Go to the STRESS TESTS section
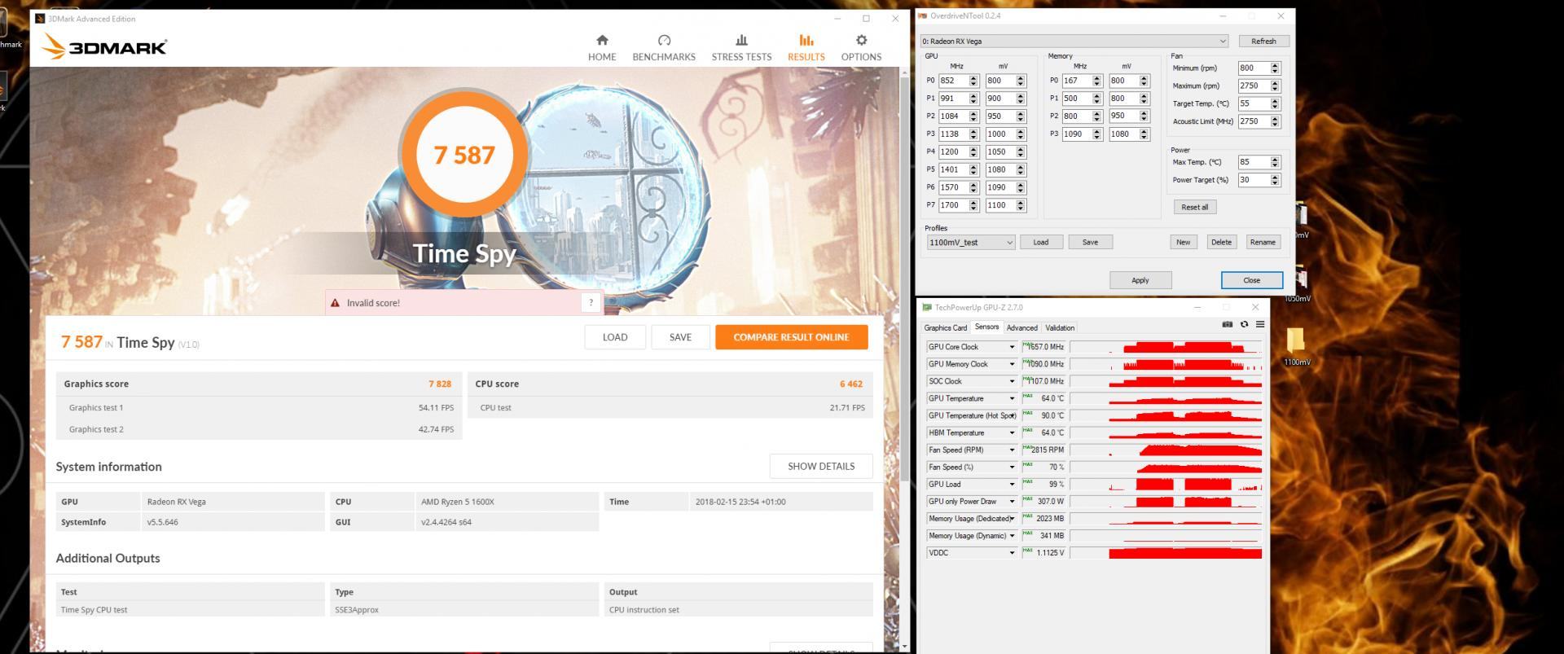This screenshot has height=654, width=1564. [741, 48]
